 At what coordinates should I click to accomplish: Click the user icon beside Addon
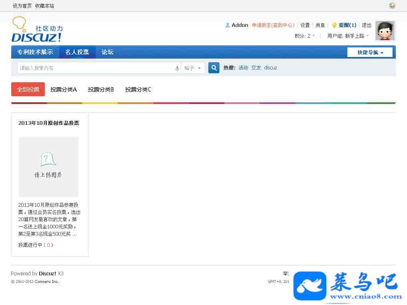[x=228, y=25]
